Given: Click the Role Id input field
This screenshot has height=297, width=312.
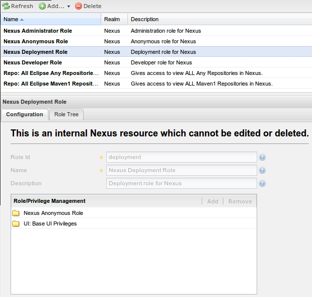Looking at the screenshot, I should pos(182,157).
